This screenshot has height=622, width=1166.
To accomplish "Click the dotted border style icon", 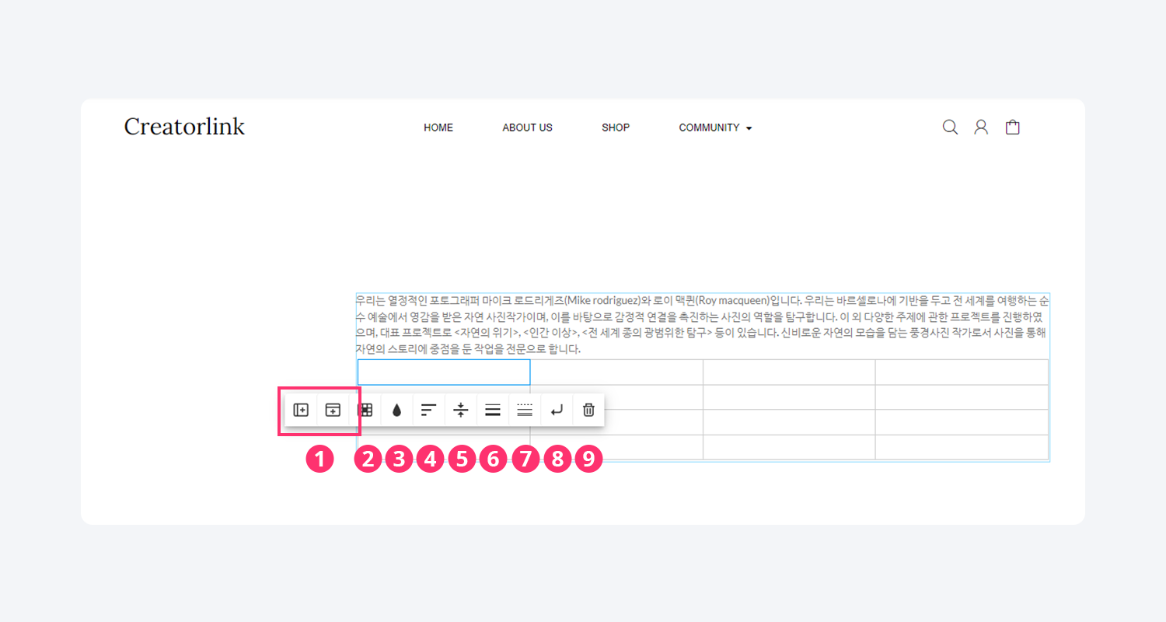I will [525, 410].
